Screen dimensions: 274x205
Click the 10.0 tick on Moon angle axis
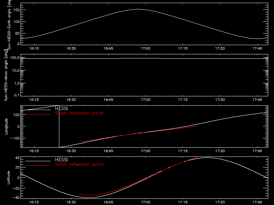(15, 70)
